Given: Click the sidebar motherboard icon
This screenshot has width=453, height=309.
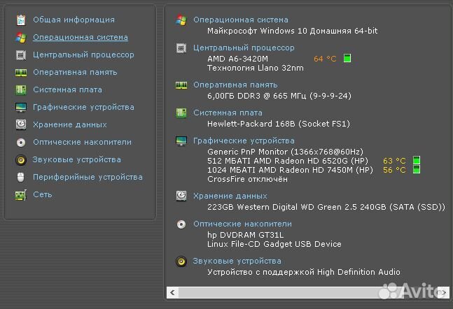Looking at the screenshot, I should tap(21, 89).
